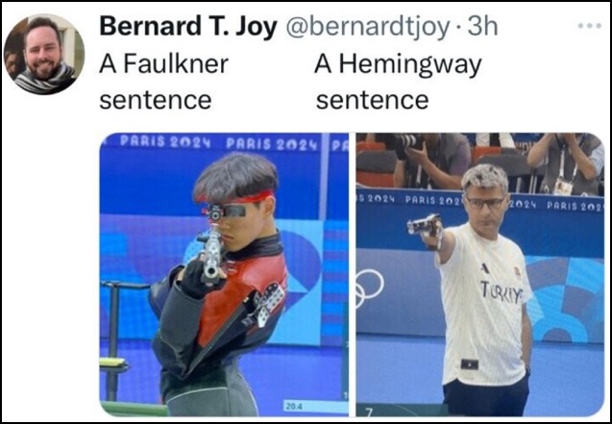Click the accreditation badge on right-side photographer
612x424 pixels.
coord(564,187)
